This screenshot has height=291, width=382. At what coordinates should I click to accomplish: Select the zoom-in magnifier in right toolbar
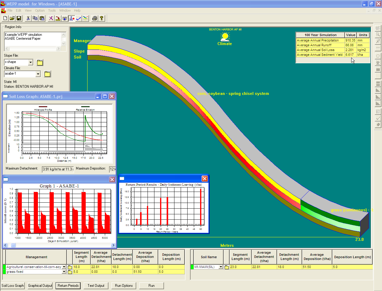378,35
